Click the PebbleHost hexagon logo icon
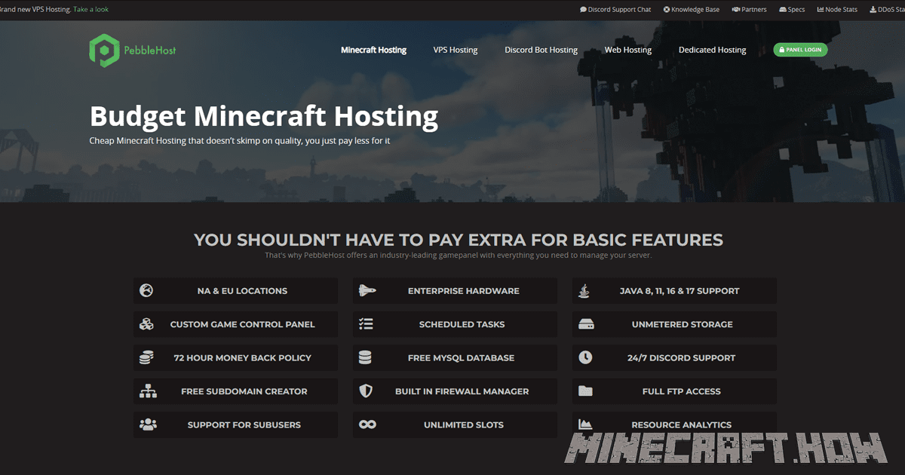 point(105,50)
